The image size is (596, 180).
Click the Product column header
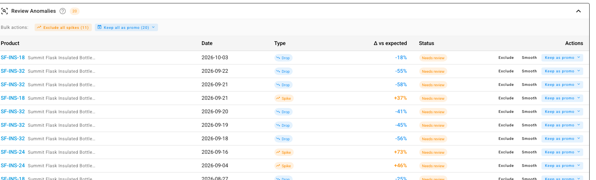tap(10, 43)
